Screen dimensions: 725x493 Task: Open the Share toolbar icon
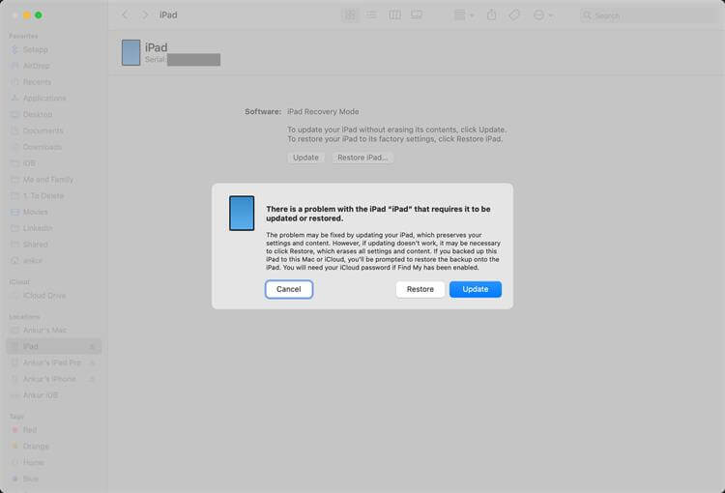coord(492,15)
